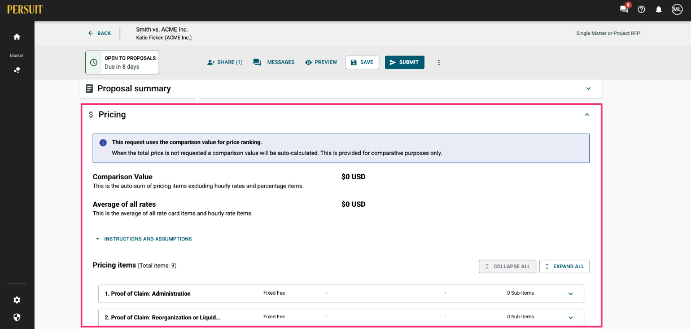This screenshot has height=329, width=691.
Task: Click 'Due in 8 days' text
Action: pos(122,66)
